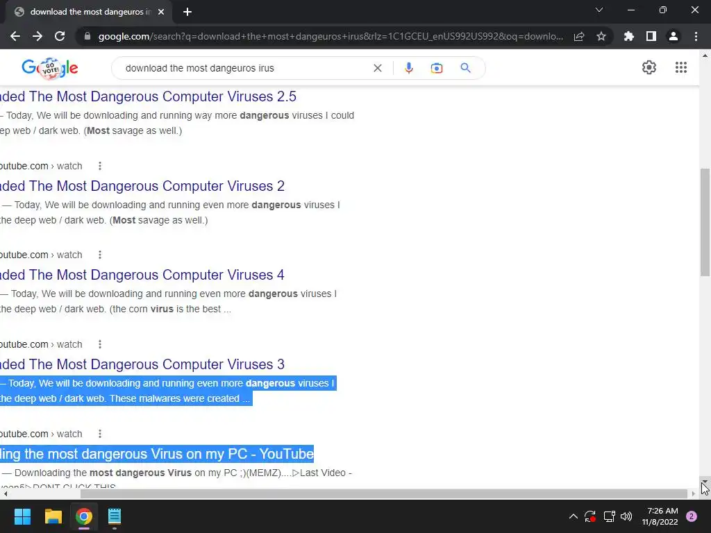The image size is (711, 533).
Task: Open 'most dangerous Virus on my PC - YouTube' result
Action: (x=156, y=454)
